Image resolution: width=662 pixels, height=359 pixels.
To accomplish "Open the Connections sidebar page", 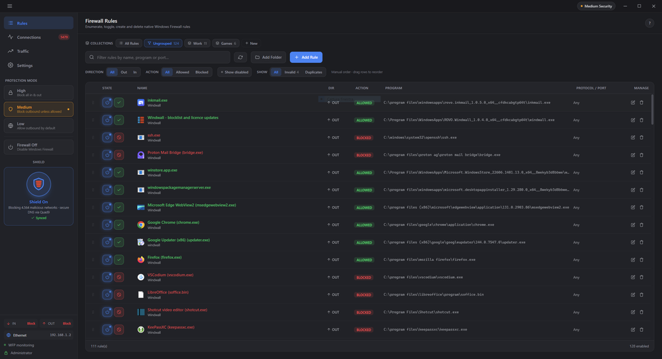I will 38,37.
